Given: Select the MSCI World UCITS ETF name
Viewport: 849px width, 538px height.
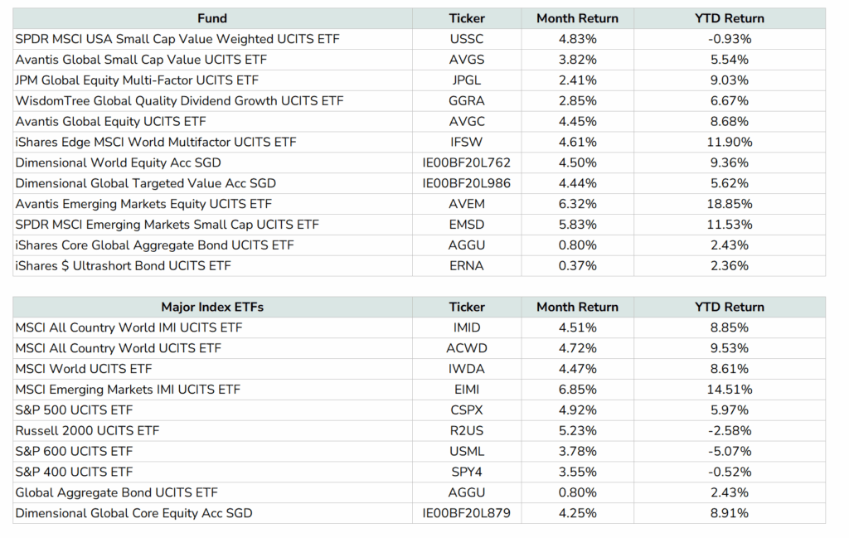Looking at the screenshot, I should pyautogui.click(x=84, y=369).
